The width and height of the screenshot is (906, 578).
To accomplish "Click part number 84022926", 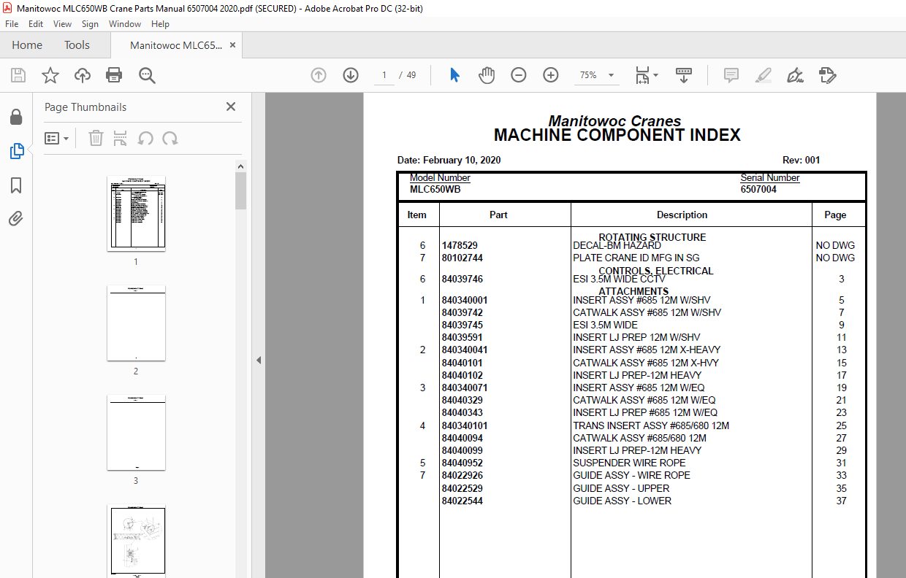I will click(x=462, y=475).
